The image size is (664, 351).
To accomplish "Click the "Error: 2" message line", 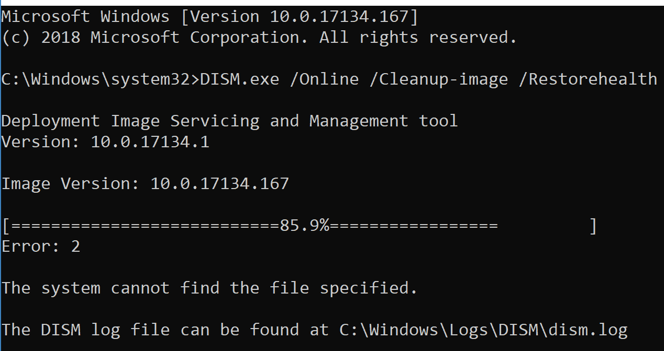I will pos(41,247).
